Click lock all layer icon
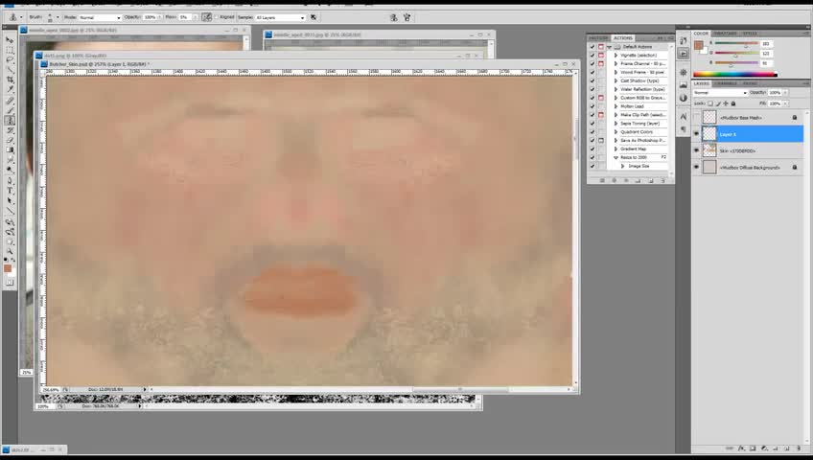 733,103
